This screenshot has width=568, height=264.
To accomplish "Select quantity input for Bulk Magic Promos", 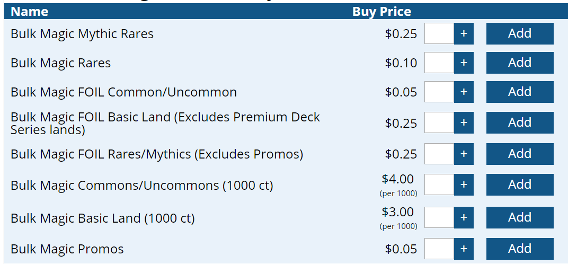I will point(439,249).
